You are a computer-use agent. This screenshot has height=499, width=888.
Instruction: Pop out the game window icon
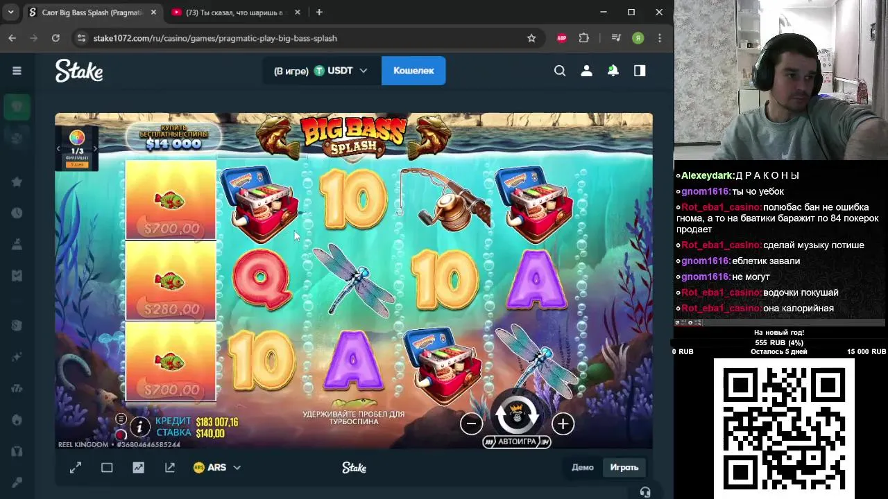click(x=170, y=468)
